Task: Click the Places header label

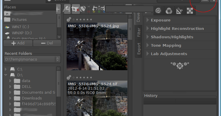Action: pos(10,7)
